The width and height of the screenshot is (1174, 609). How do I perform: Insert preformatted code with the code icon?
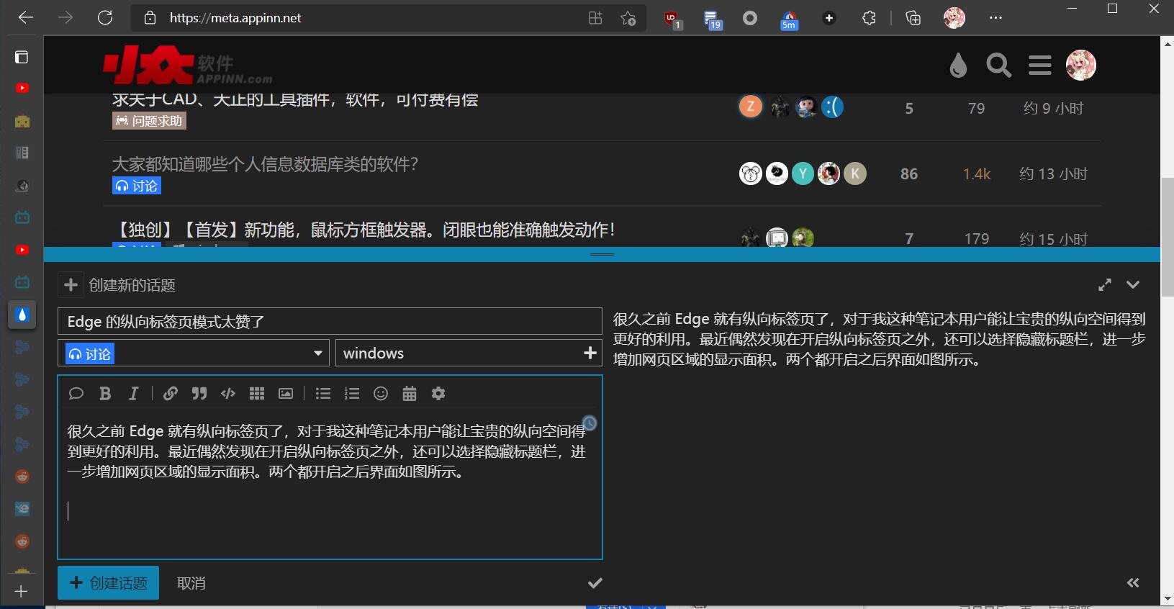tap(228, 393)
